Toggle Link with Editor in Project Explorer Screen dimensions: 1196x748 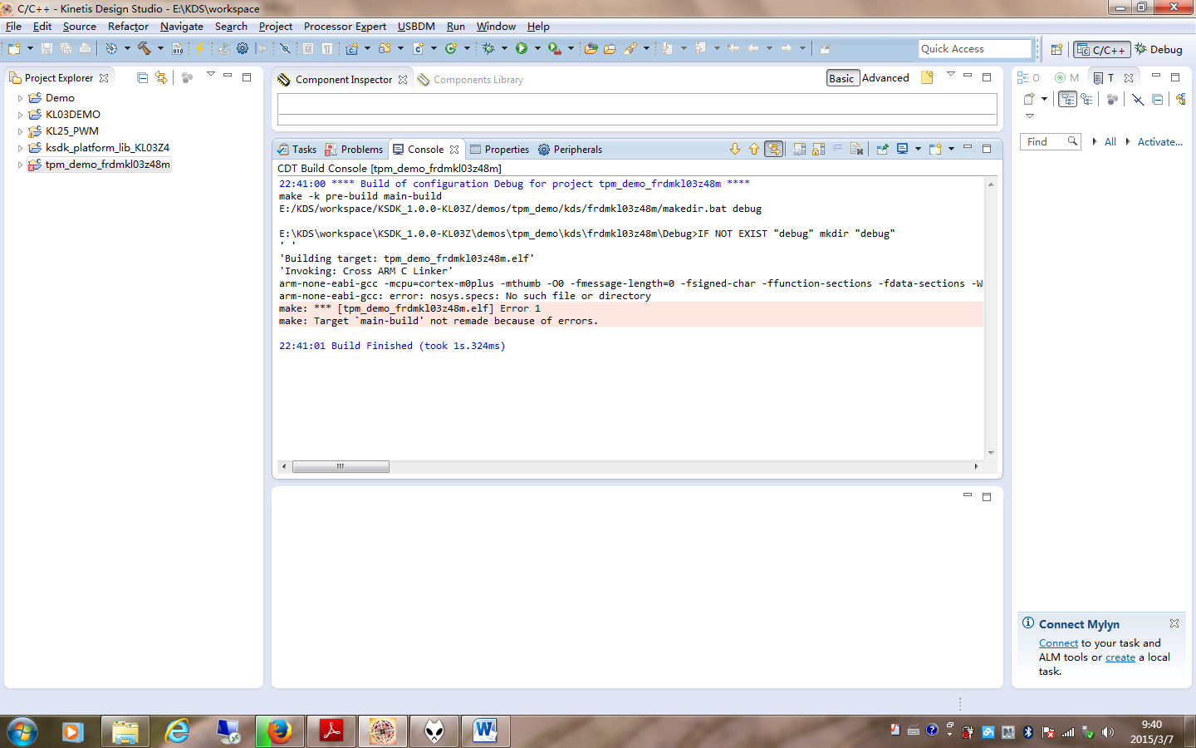[161, 77]
